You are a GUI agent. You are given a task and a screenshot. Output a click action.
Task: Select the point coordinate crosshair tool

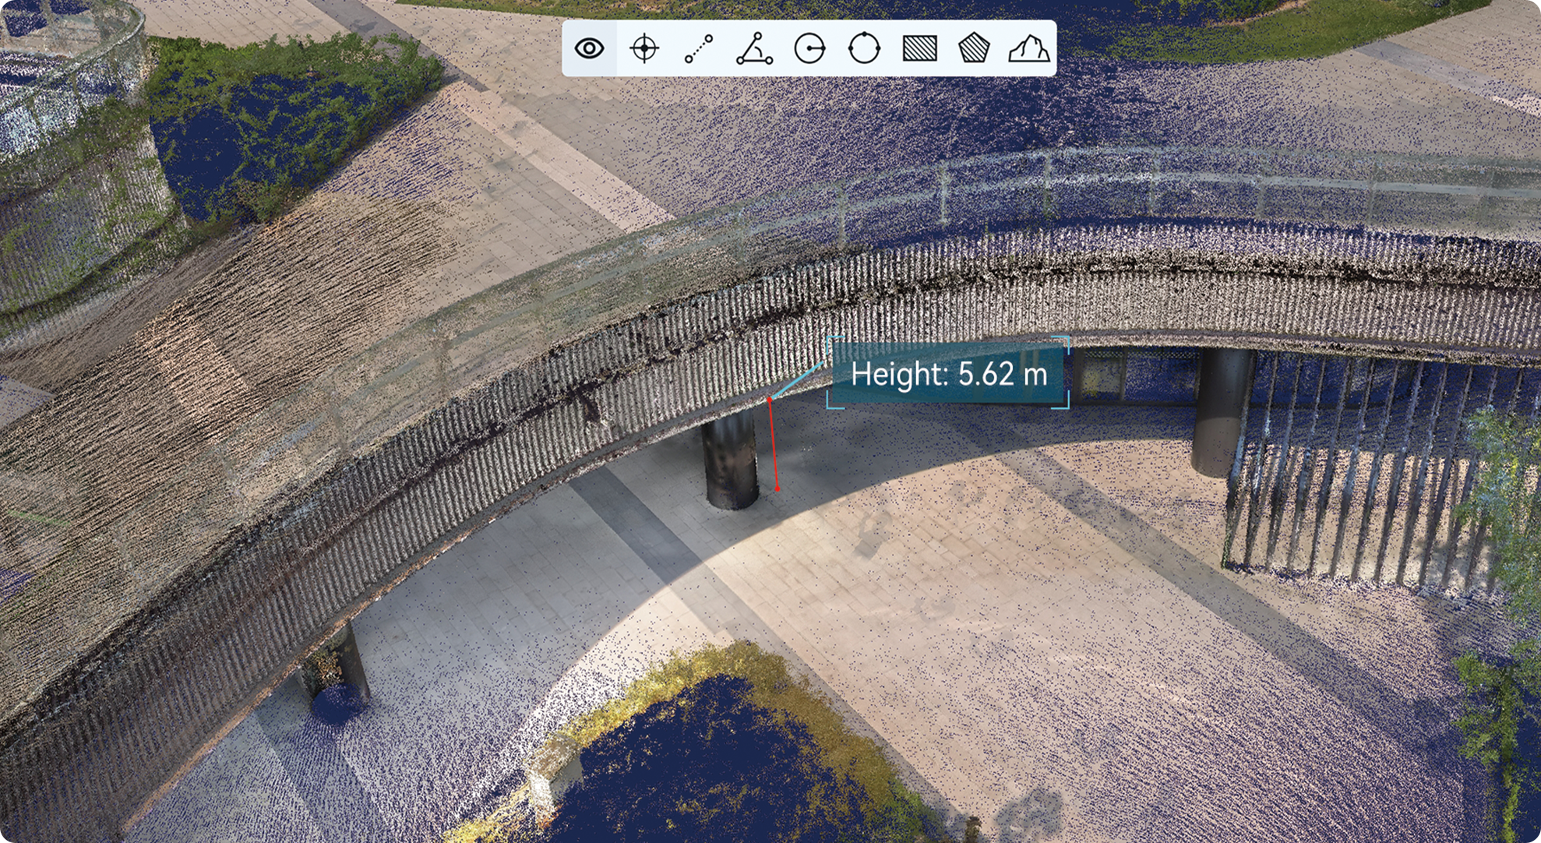pyautogui.click(x=644, y=48)
